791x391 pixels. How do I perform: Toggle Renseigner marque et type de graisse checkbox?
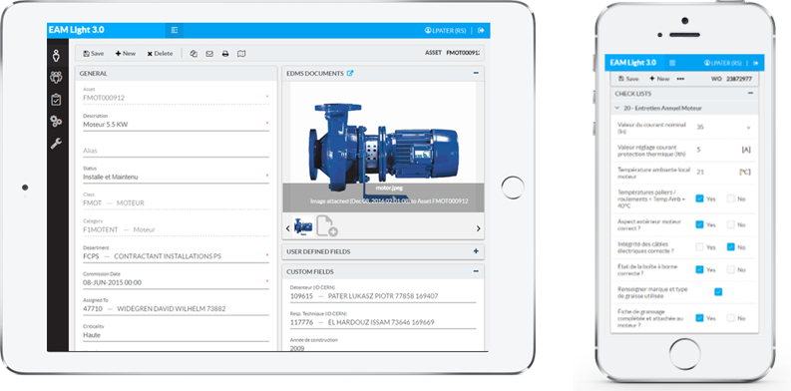[x=718, y=291]
